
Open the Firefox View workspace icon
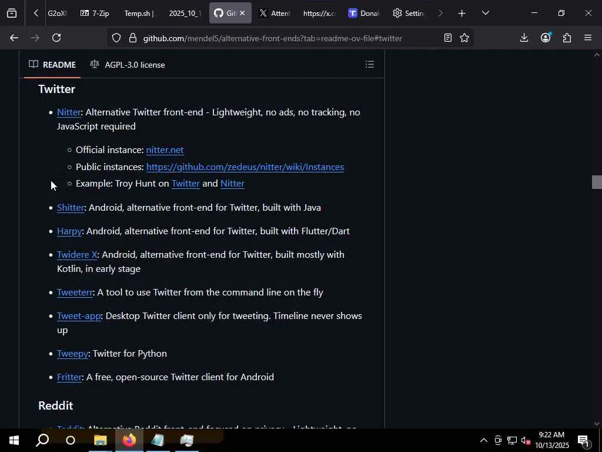click(12, 13)
